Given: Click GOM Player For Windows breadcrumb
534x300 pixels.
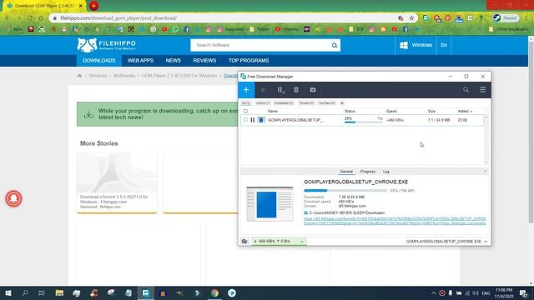Looking at the screenshot, I should point(179,76).
